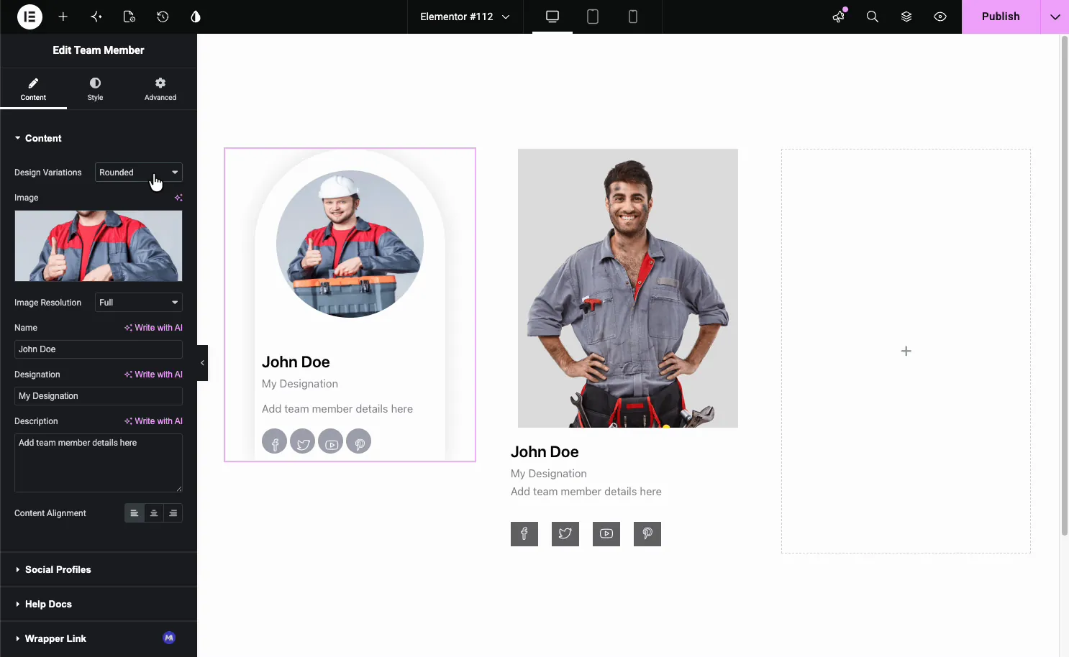Click the purple M badge on Wrapper Link
This screenshot has width=1069, height=657.
pyautogui.click(x=169, y=638)
